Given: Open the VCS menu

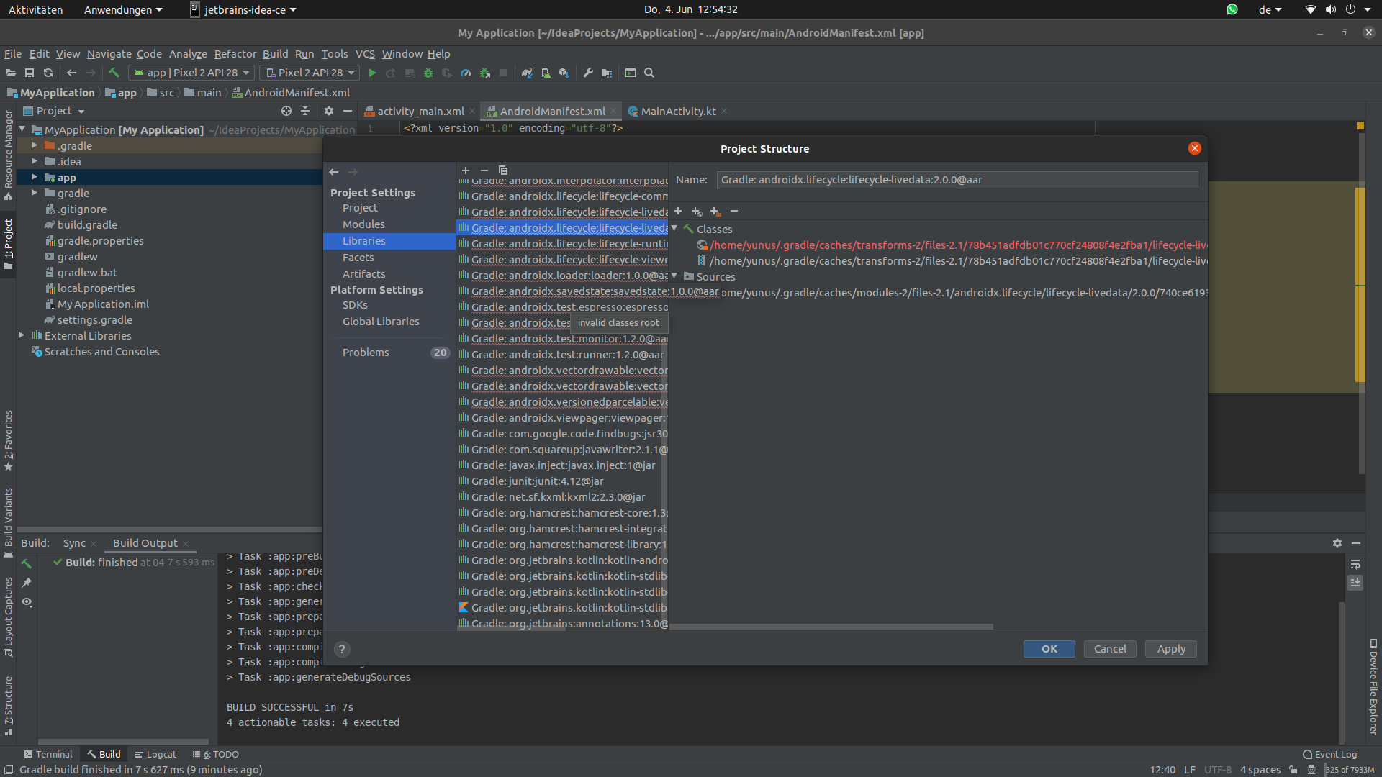Looking at the screenshot, I should tap(365, 54).
